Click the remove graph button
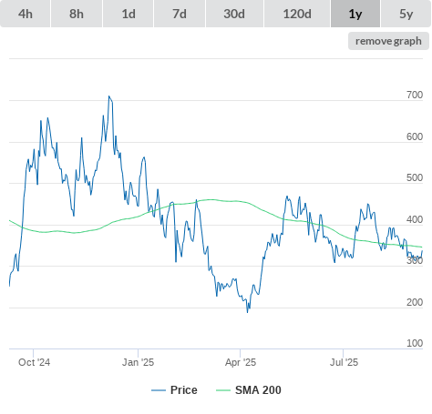The height and width of the screenshot is (414, 432). click(x=388, y=41)
